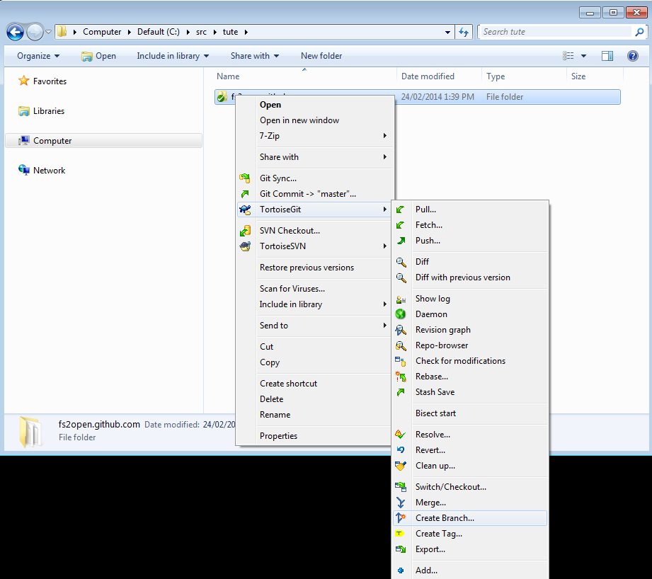Expand the Send to submenu

tap(322, 326)
